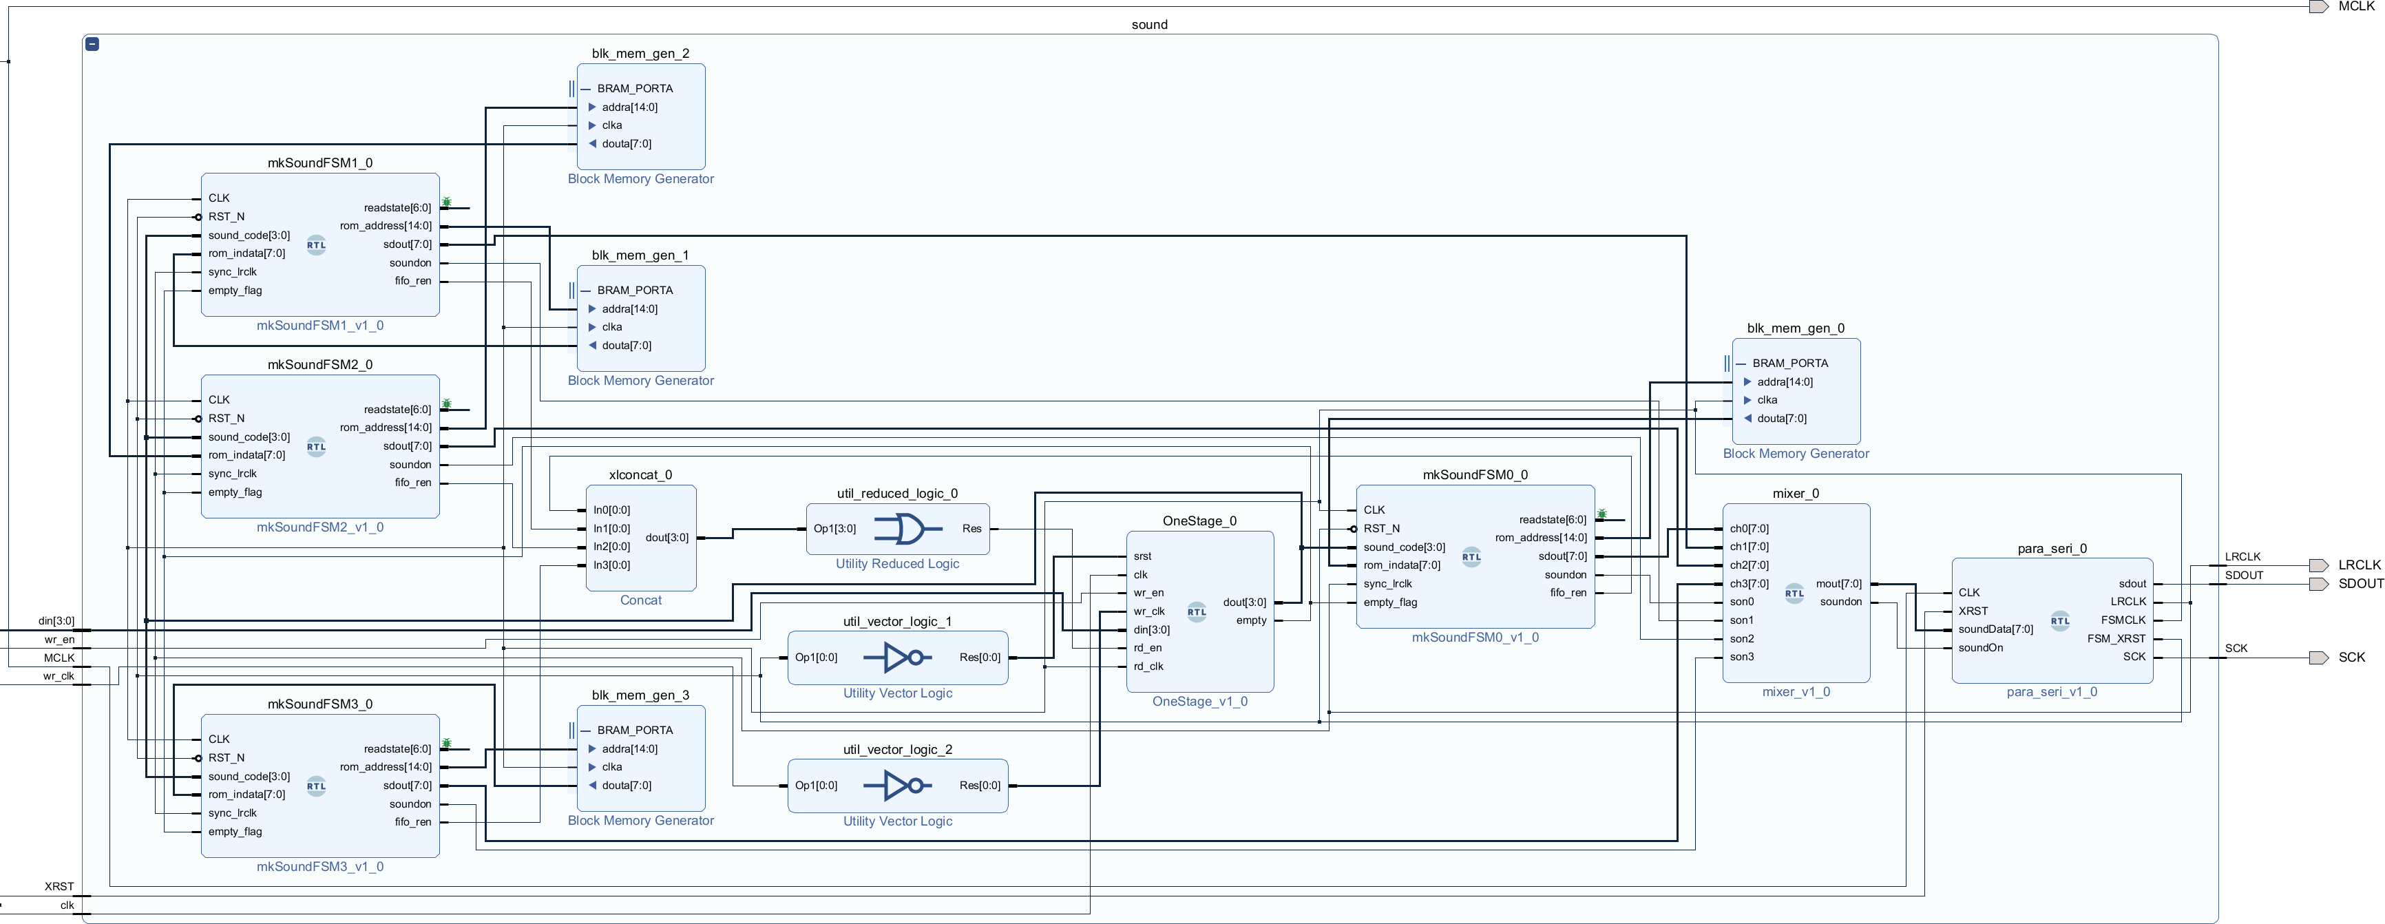Collapse the sound hierarchy block

(92, 43)
